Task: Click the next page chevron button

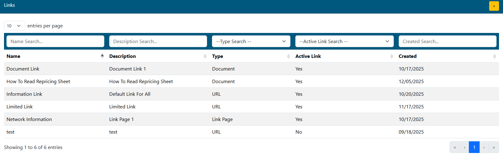Action: tap(484, 147)
